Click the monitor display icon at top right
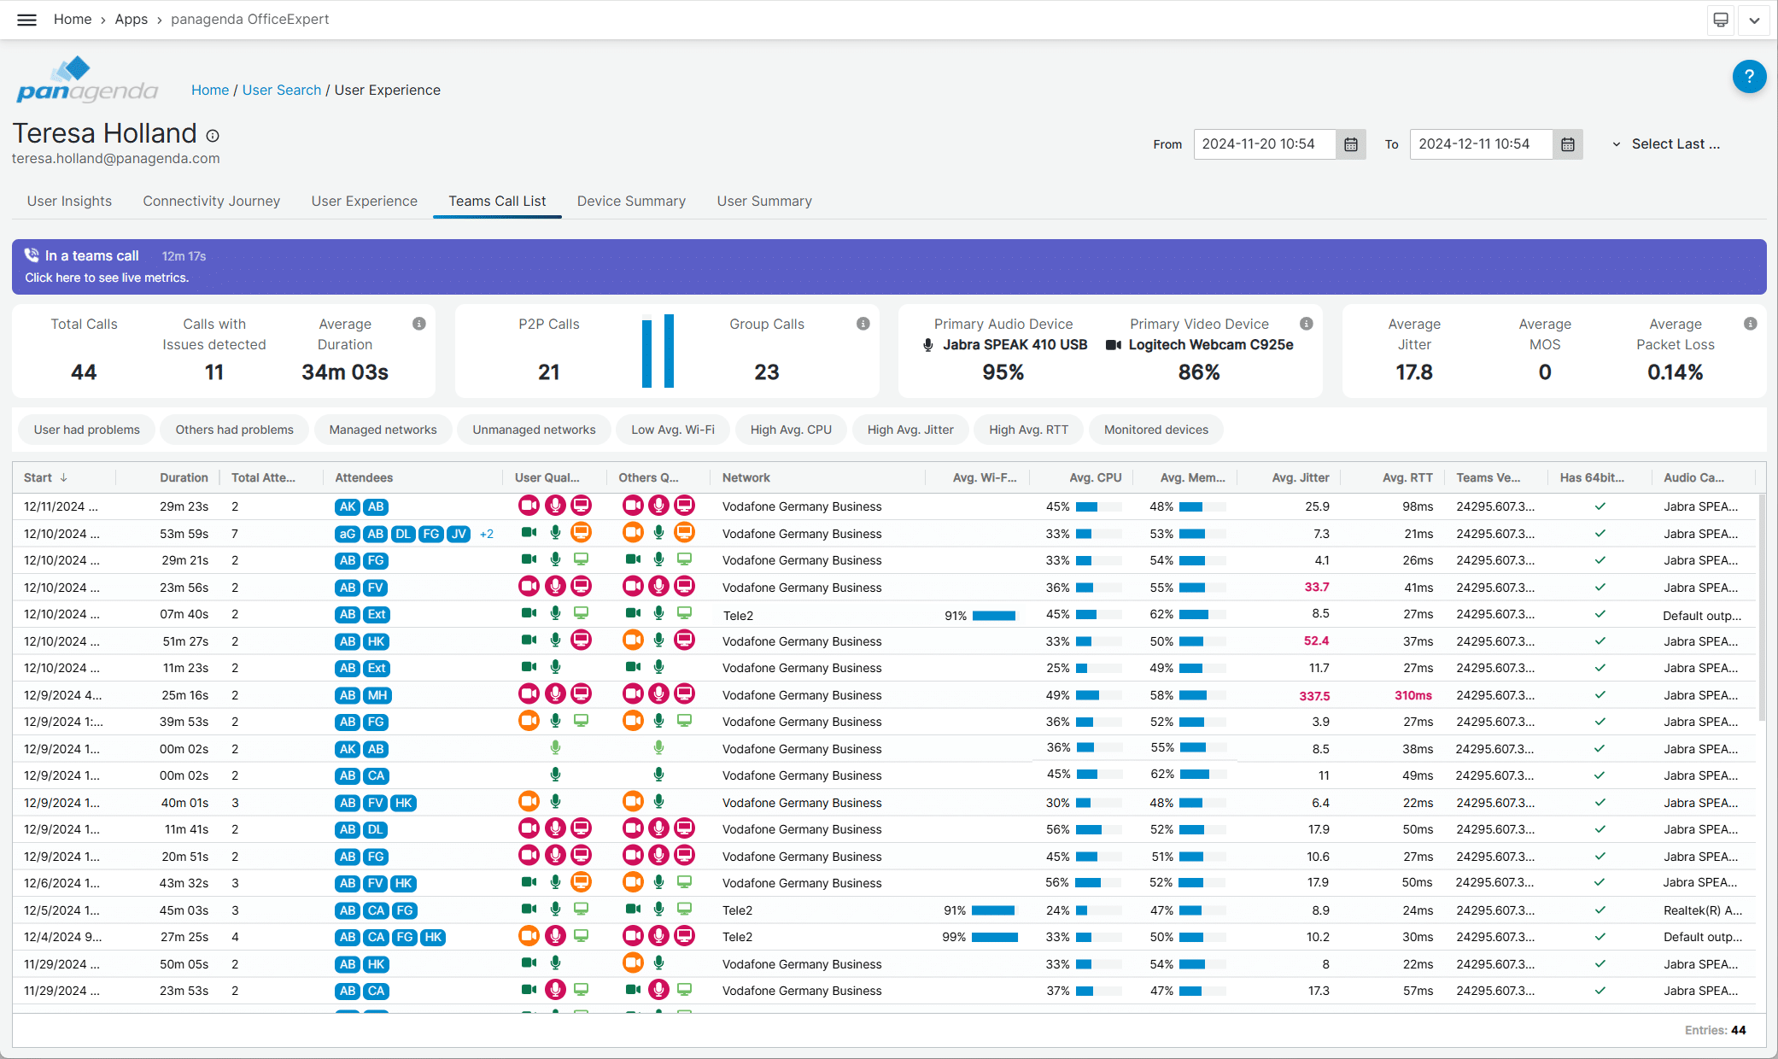 [x=1720, y=20]
